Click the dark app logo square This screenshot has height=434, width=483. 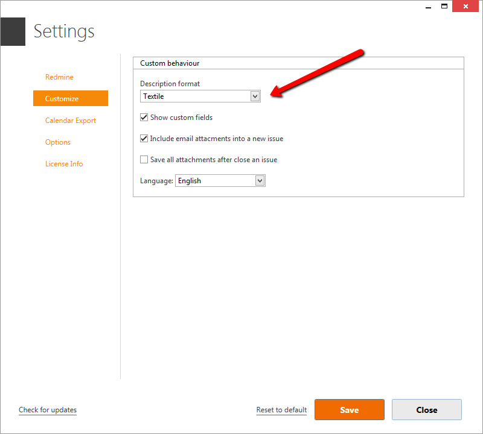point(13,31)
